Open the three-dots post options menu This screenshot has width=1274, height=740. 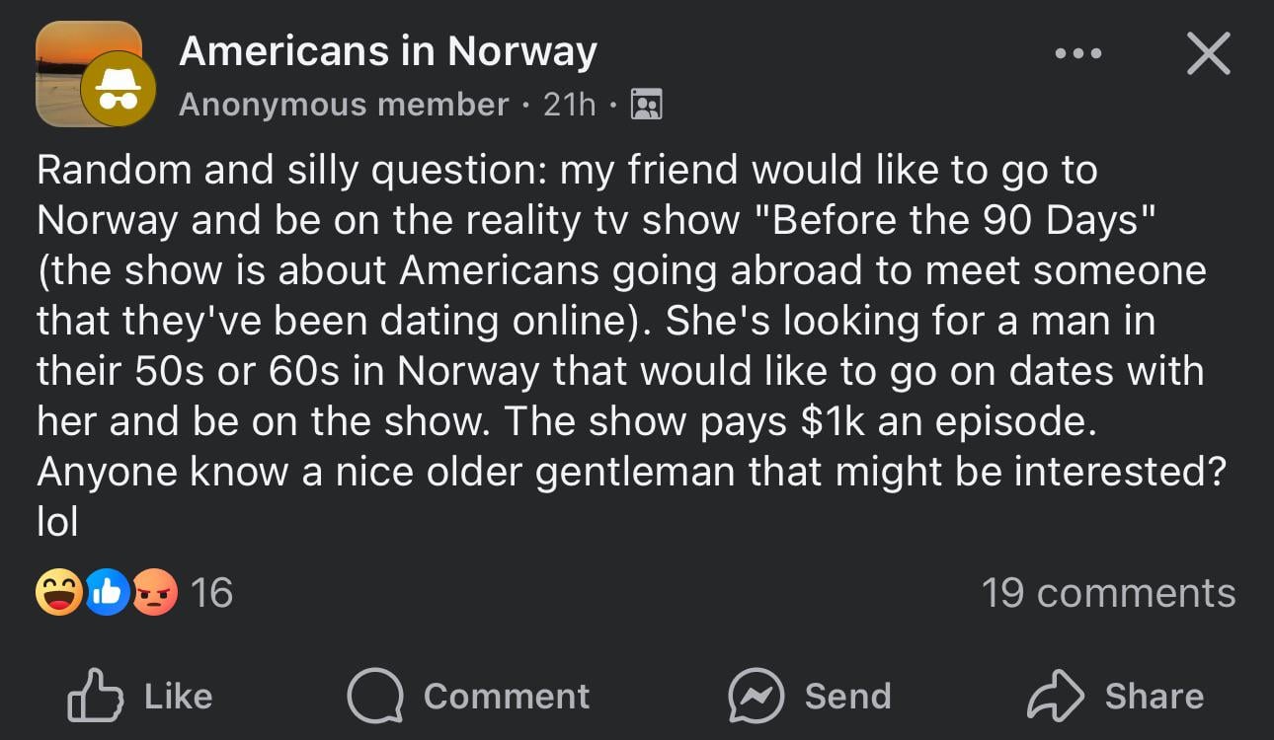[1077, 54]
